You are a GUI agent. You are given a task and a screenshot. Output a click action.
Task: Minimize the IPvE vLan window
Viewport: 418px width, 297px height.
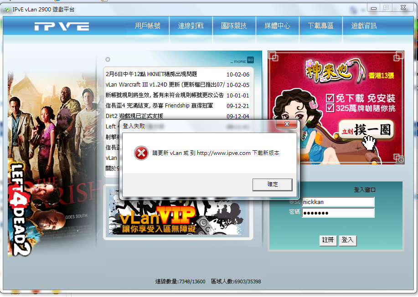(x=374, y=8)
